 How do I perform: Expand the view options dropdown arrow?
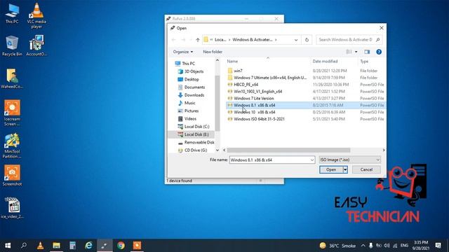(356, 52)
